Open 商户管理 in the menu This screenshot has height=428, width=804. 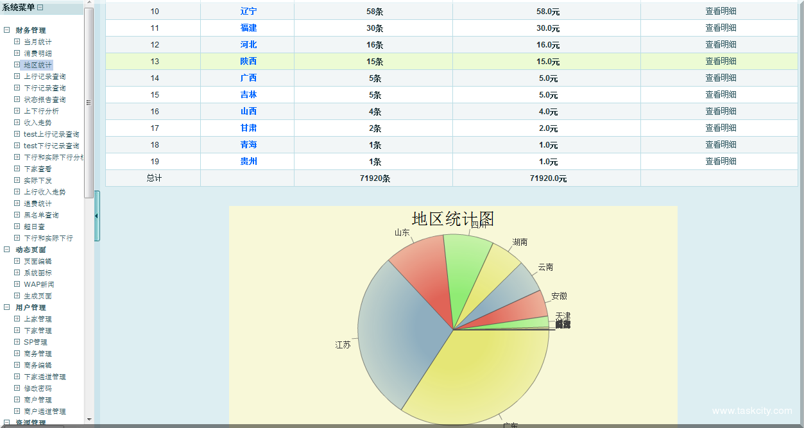38,400
